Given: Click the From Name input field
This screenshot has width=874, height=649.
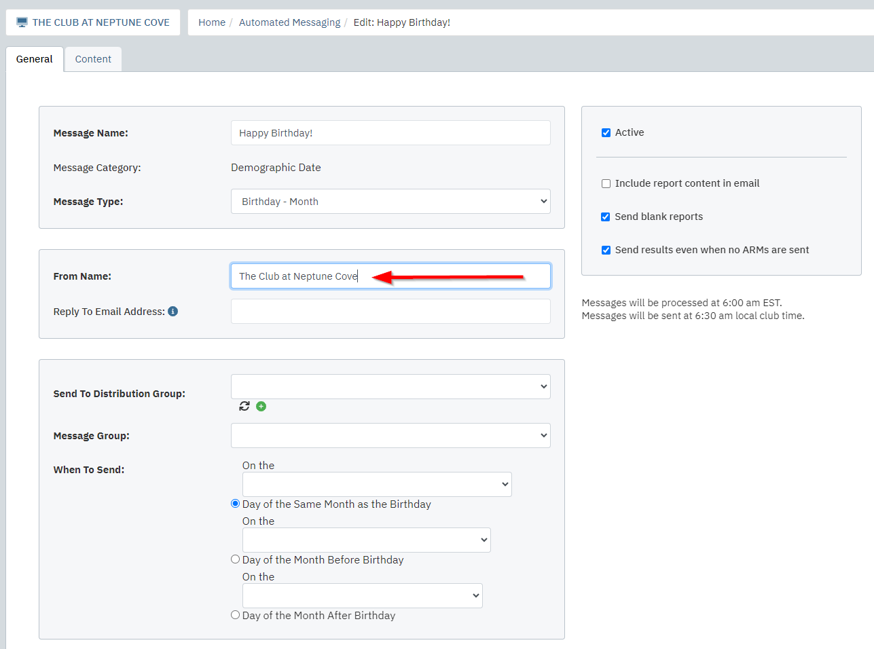Looking at the screenshot, I should click(x=390, y=276).
